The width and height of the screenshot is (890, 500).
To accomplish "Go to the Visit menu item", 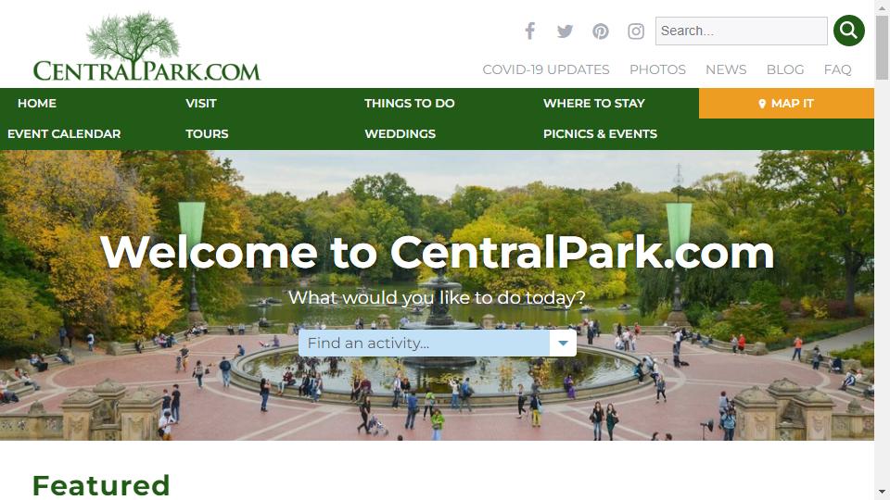I will [201, 103].
